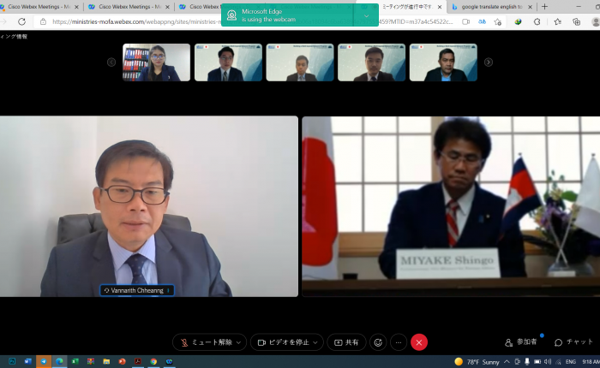Image resolution: width=600 pixels, height=368 pixels.
Task: Open options on Vannarith Chheanng name label
Action: tap(169, 290)
